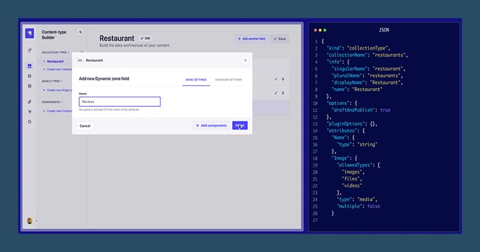Close the Restaurant dialog with X
Viewport: 480px width, 252px height.
coord(245,60)
